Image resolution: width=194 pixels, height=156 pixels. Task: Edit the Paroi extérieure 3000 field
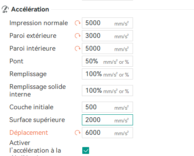pyautogui.click(x=107, y=36)
